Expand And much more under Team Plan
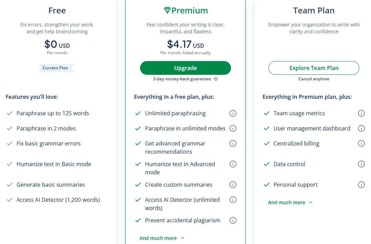Screen dimensions: 371x244 290,202
